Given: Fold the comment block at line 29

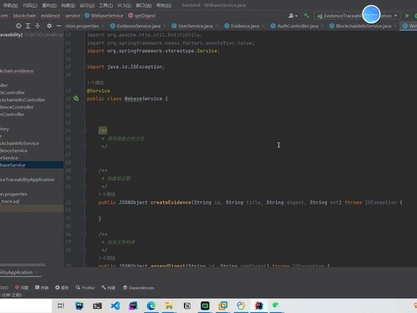Looking at the screenshot, I should click(84, 171).
